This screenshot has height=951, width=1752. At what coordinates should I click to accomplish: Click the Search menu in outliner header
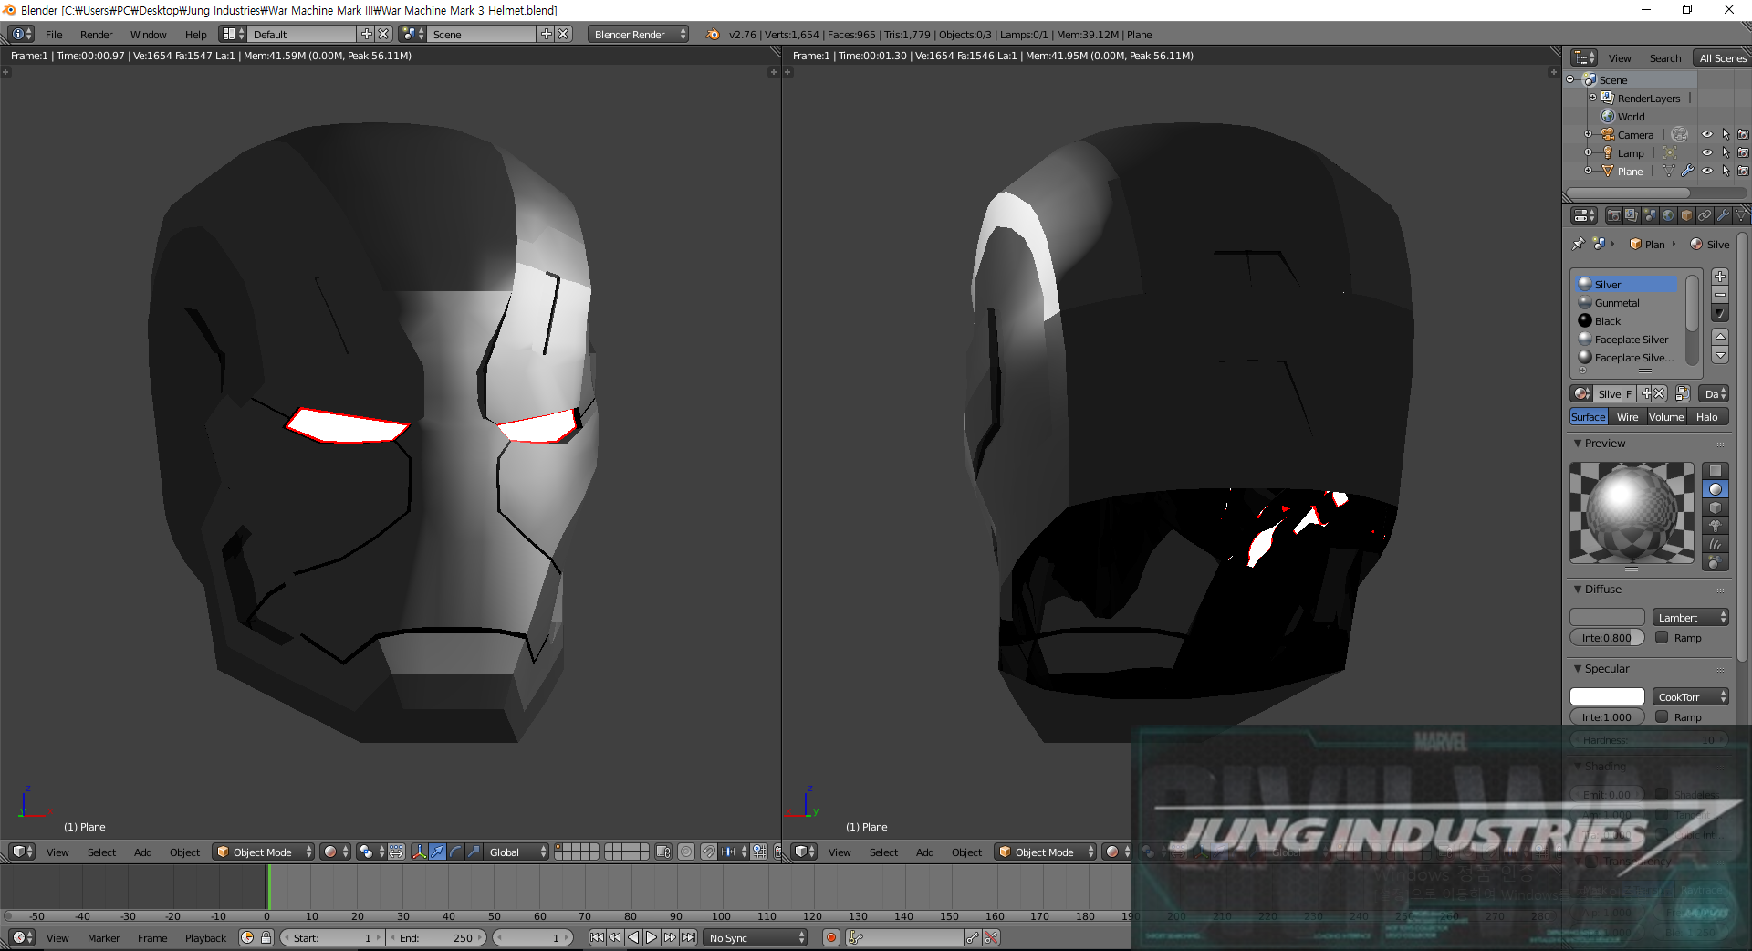coord(1664,57)
